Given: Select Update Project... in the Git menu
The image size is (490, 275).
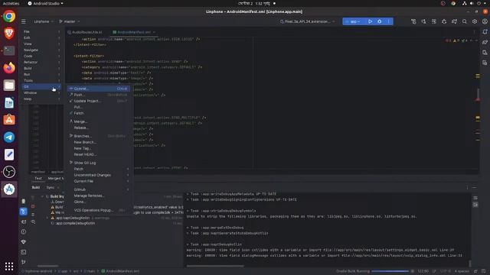Looking at the screenshot, I should point(99,101).
